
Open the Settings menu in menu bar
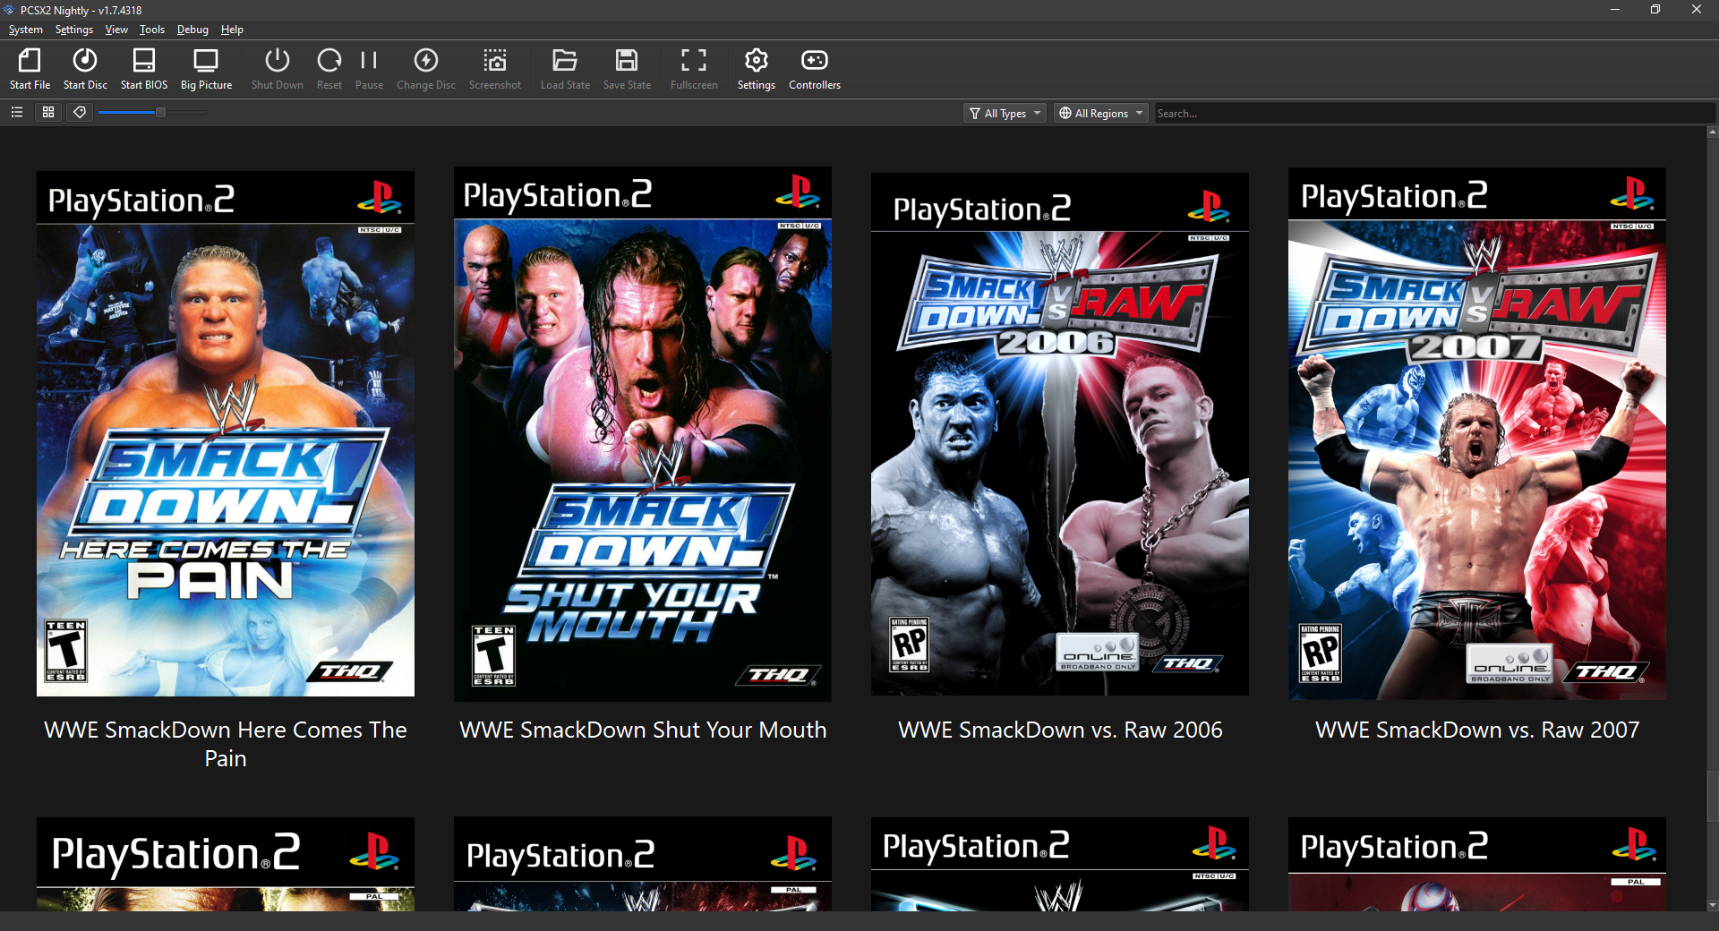point(73,30)
